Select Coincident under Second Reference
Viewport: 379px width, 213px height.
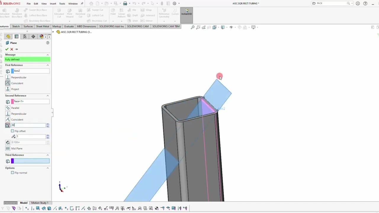(8, 120)
